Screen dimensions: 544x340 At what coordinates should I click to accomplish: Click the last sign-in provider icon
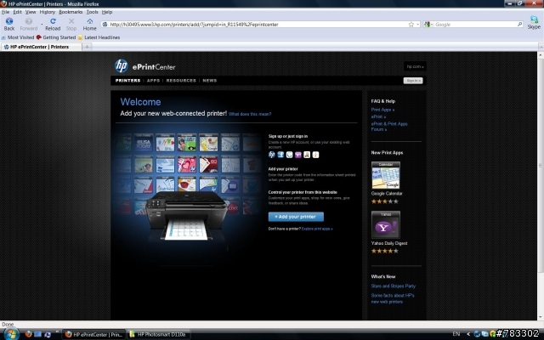(315, 155)
